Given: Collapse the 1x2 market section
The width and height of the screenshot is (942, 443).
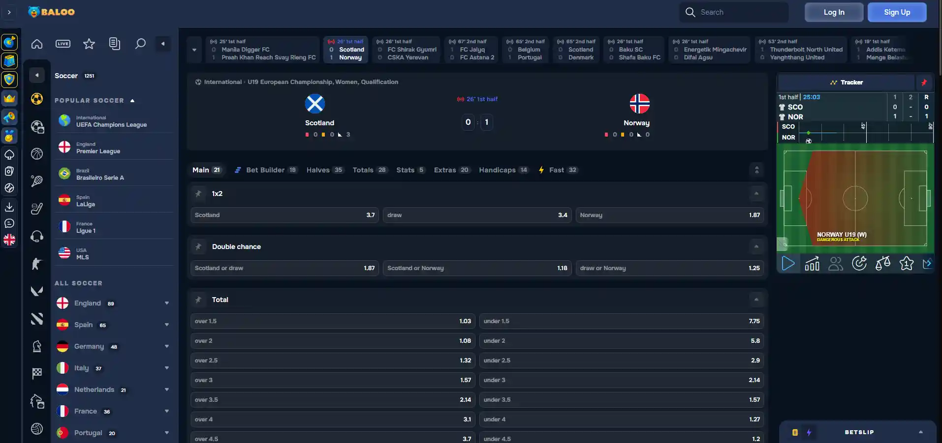Looking at the screenshot, I should coord(756,194).
